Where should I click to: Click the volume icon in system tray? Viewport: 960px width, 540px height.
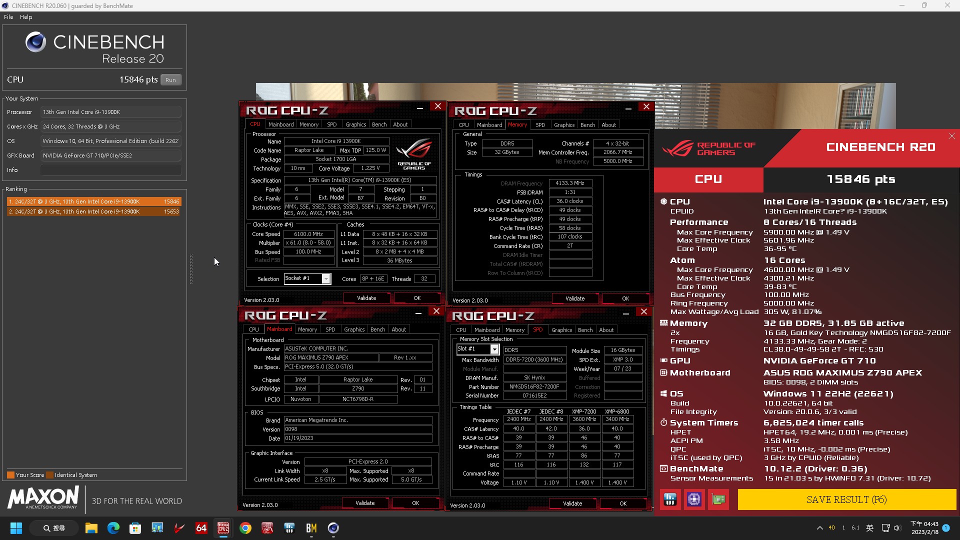tap(896, 528)
